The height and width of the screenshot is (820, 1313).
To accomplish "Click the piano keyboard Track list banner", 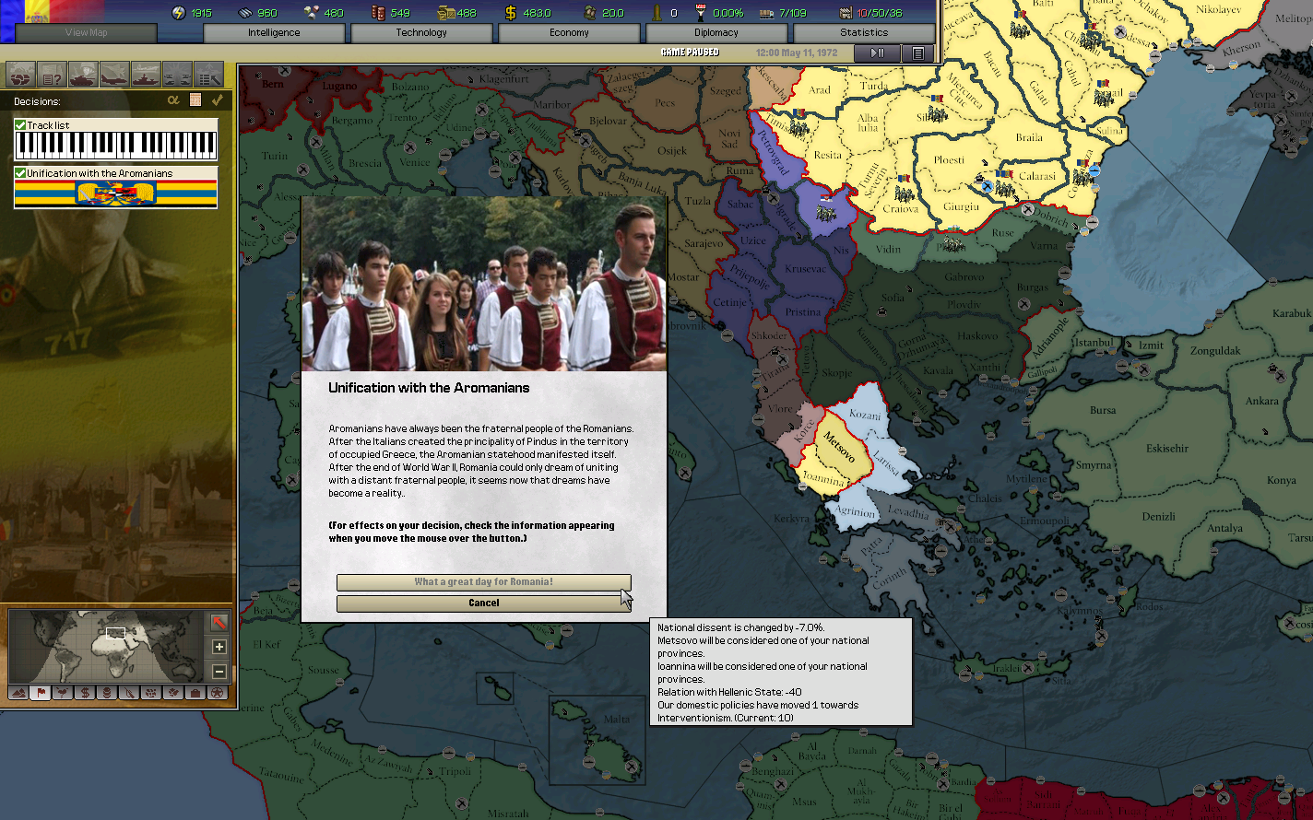I will (x=116, y=146).
